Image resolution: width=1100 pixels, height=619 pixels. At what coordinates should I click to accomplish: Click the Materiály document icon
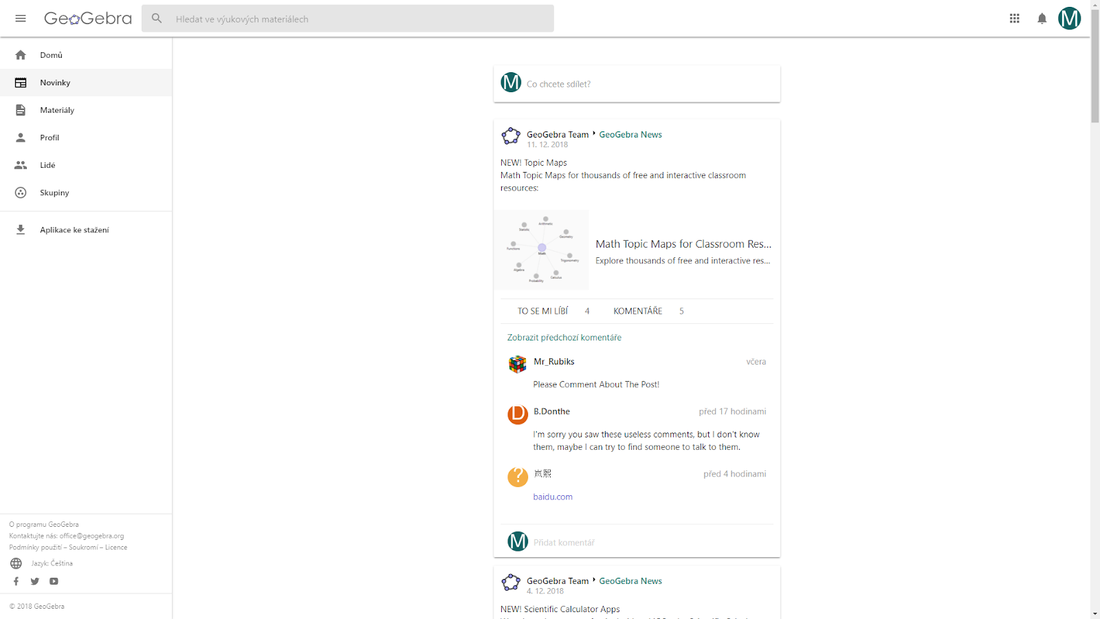click(x=21, y=110)
